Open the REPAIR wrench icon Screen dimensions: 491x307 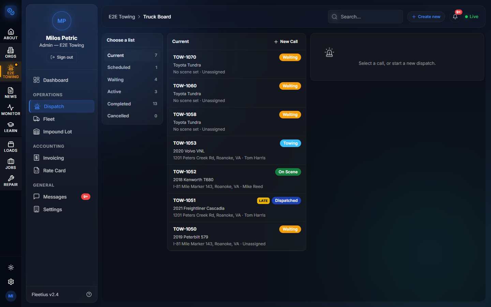pyautogui.click(x=11, y=181)
